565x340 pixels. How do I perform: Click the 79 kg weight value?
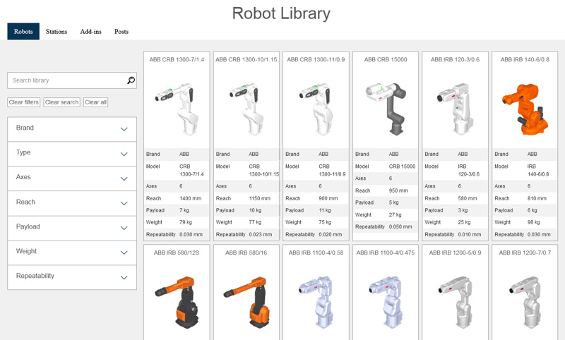pyautogui.click(x=186, y=222)
